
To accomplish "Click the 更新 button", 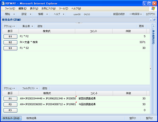I will pyautogui.click(x=141, y=26).
